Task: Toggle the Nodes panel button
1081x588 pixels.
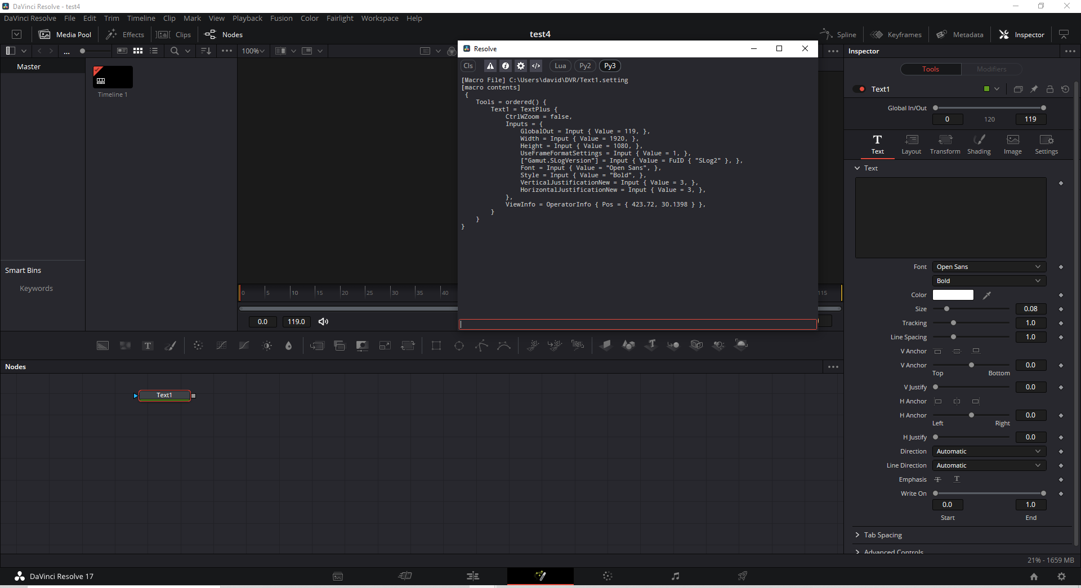Action: (x=224, y=34)
